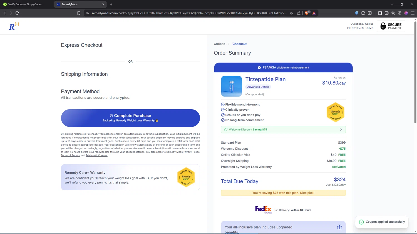Click the browser back arrow
Screen dimensions: 417x234
[4, 13]
